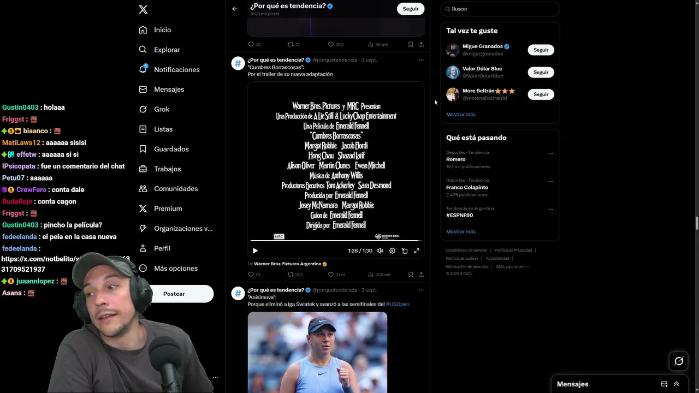Click Mostrar más under Tal vez te guste
Image resolution: width=699 pixels, height=393 pixels.
coord(461,115)
